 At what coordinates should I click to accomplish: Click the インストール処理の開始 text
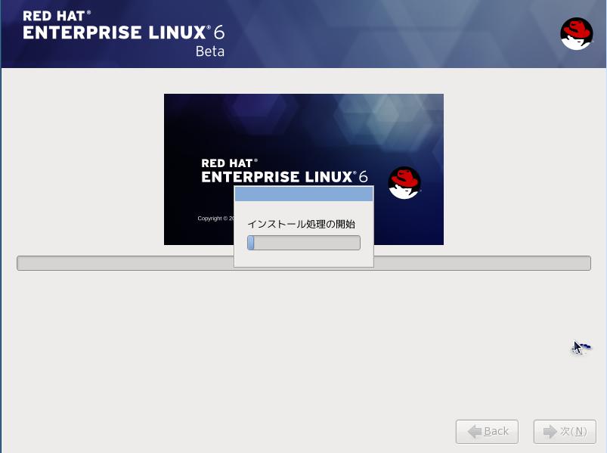[x=301, y=224]
